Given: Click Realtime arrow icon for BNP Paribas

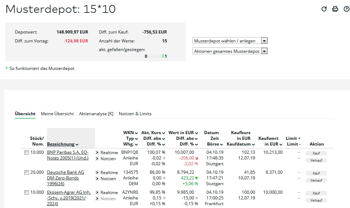Looking at the screenshot, I should pyautogui.click(x=97, y=153).
